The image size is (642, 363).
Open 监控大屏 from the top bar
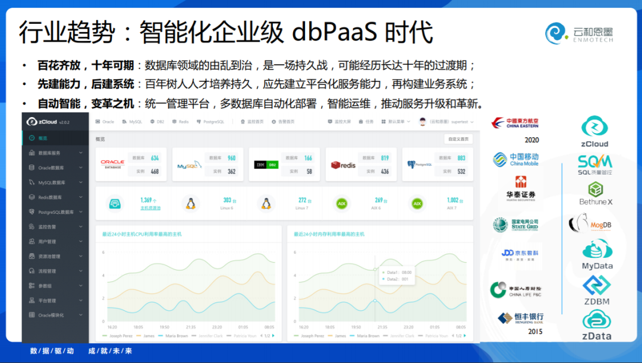click(339, 122)
